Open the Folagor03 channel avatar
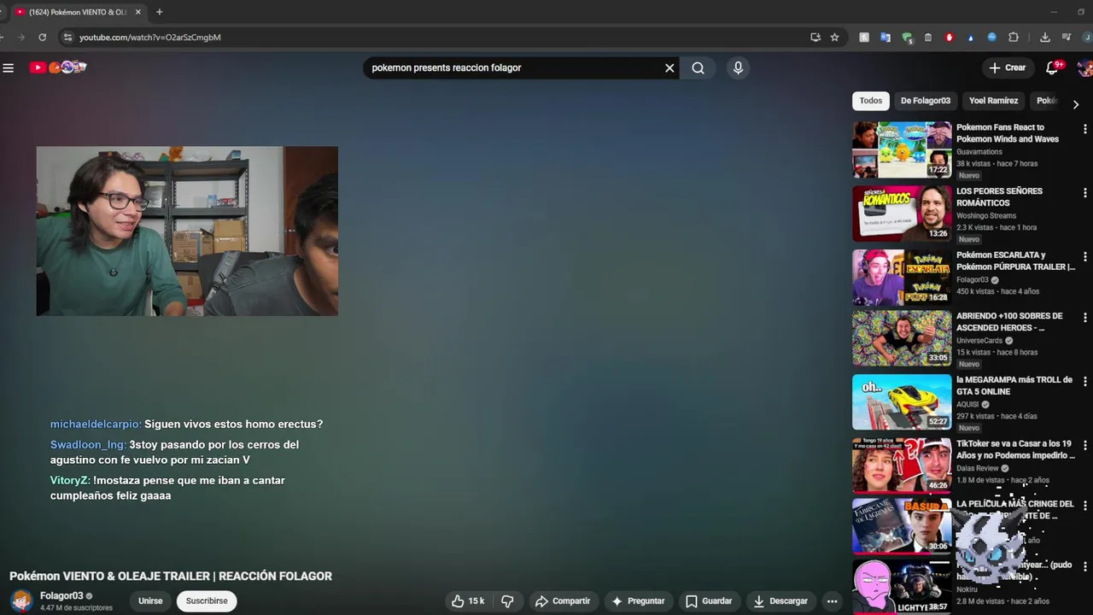The width and height of the screenshot is (1093, 615). pyautogui.click(x=21, y=601)
